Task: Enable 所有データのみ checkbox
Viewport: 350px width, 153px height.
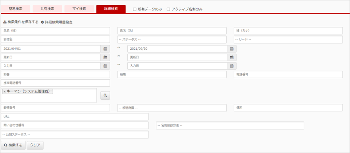Action: click(135, 9)
